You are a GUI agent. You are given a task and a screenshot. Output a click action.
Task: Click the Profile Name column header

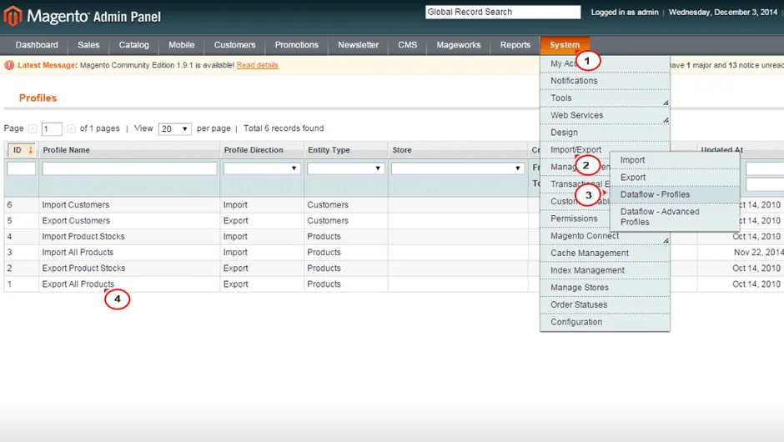click(66, 150)
